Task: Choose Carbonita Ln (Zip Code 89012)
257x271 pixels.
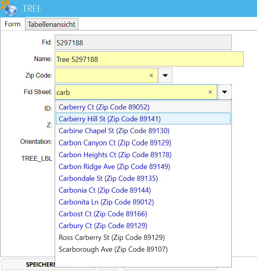Action: (x=143, y=202)
